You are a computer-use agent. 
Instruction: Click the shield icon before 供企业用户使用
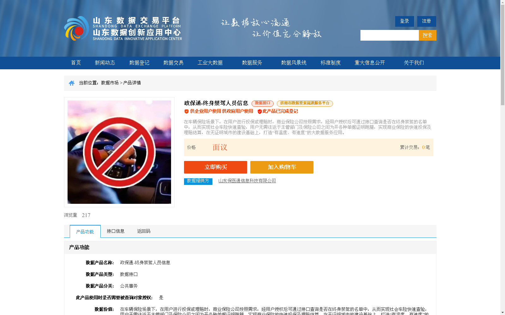(187, 111)
